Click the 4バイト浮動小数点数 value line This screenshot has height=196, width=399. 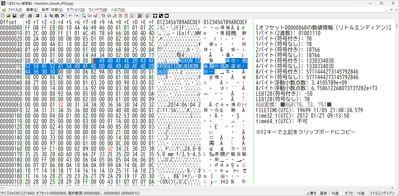click(301, 83)
